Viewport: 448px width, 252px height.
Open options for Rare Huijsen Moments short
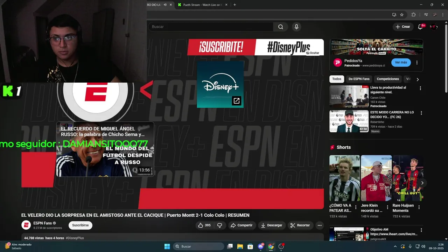click(419, 207)
